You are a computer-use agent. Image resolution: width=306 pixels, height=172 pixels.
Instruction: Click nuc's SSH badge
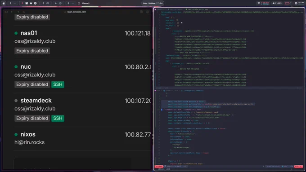tap(58, 84)
